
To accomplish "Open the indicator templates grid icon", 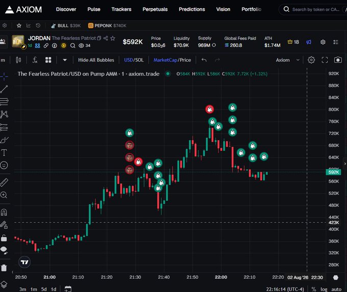I will pyautogui.click(x=48, y=60).
